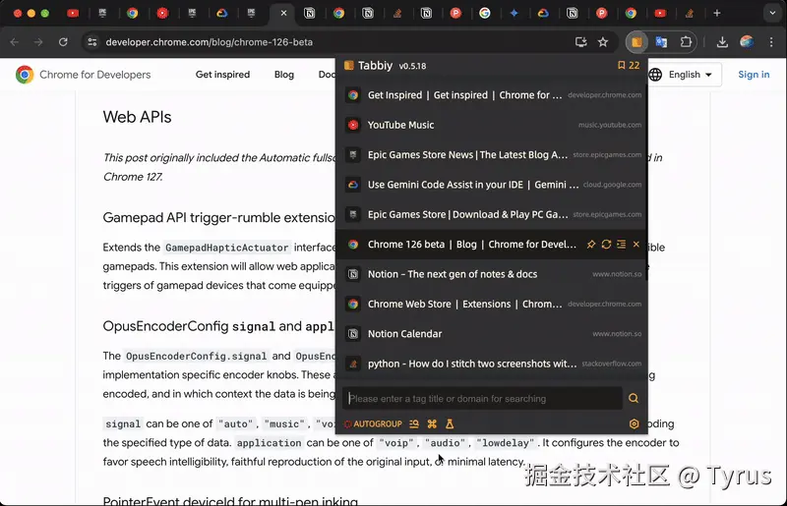Click the Tabbiy logo icon in the popup header
The height and width of the screenshot is (506, 787).
point(349,65)
